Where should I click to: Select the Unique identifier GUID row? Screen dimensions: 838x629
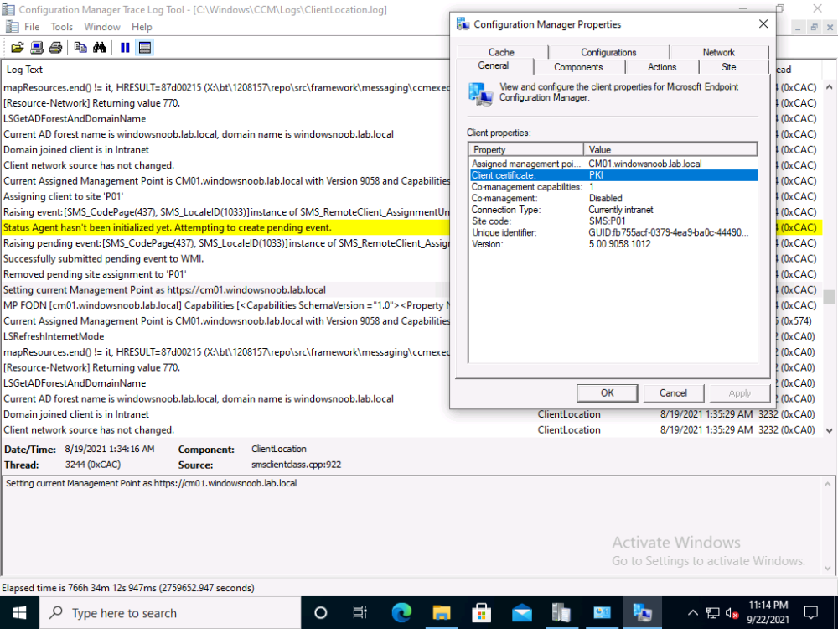tap(613, 232)
